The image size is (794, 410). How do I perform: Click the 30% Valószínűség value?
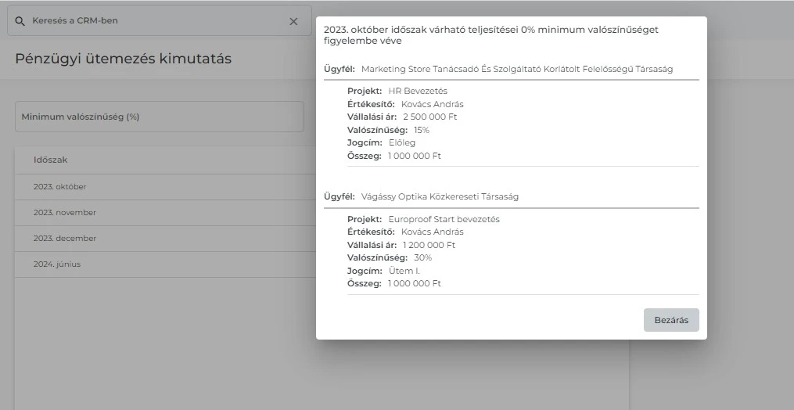422,258
